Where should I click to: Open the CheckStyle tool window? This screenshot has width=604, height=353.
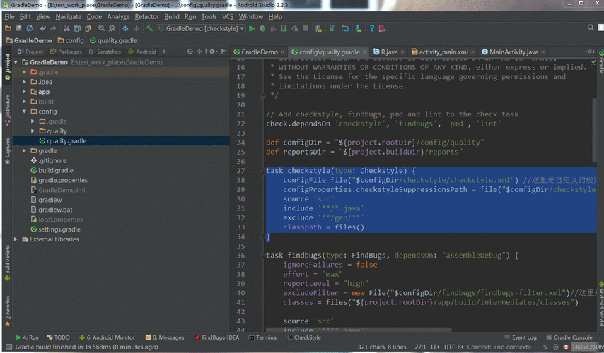coord(304,337)
